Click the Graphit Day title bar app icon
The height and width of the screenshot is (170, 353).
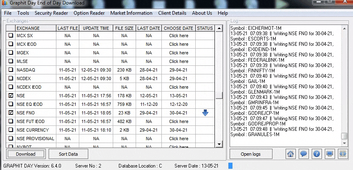pyautogui.click(x=4, y=3)
